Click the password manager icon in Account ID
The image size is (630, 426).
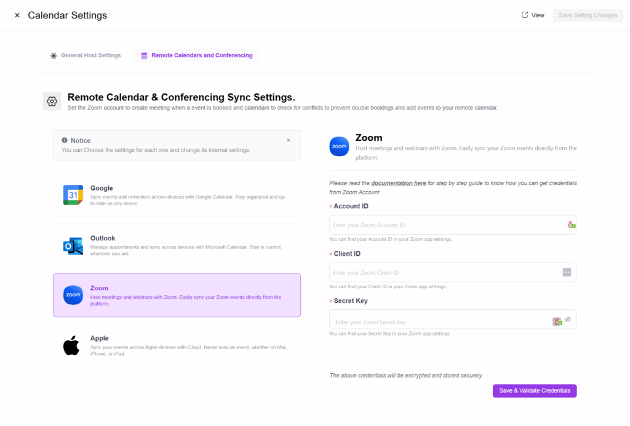click(571, 225)
